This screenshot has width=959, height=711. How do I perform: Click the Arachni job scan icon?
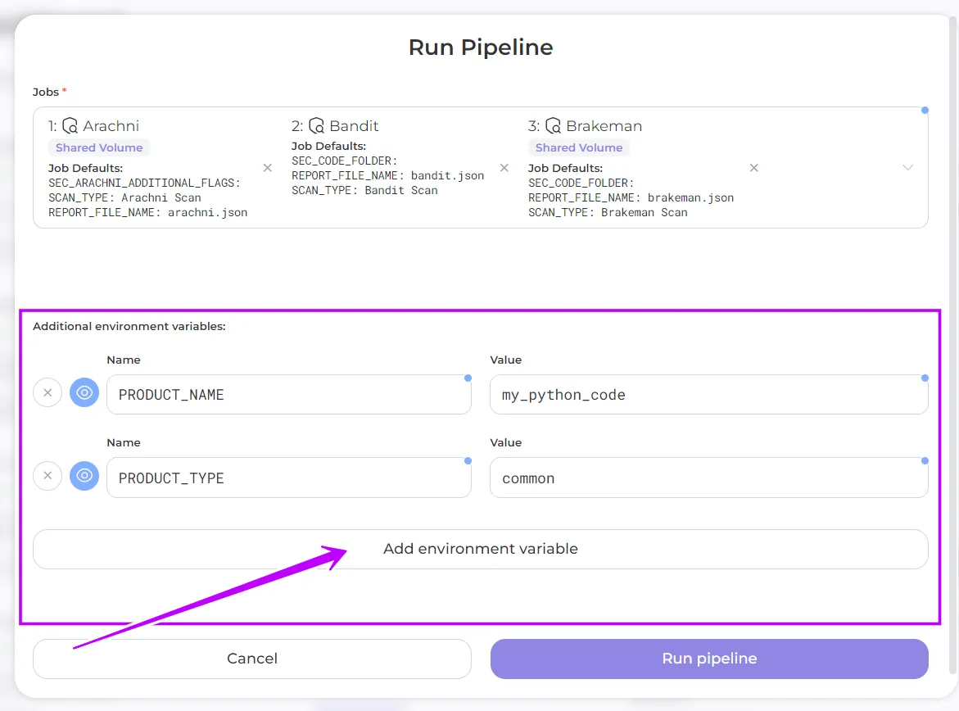click(x=70, y=126)
